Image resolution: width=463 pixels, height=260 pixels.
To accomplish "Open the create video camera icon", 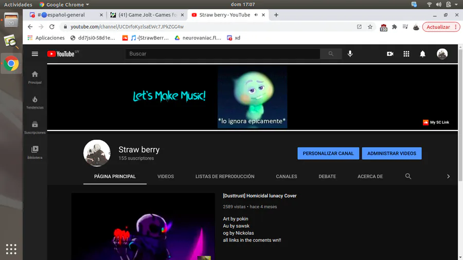I will [390, 53].
